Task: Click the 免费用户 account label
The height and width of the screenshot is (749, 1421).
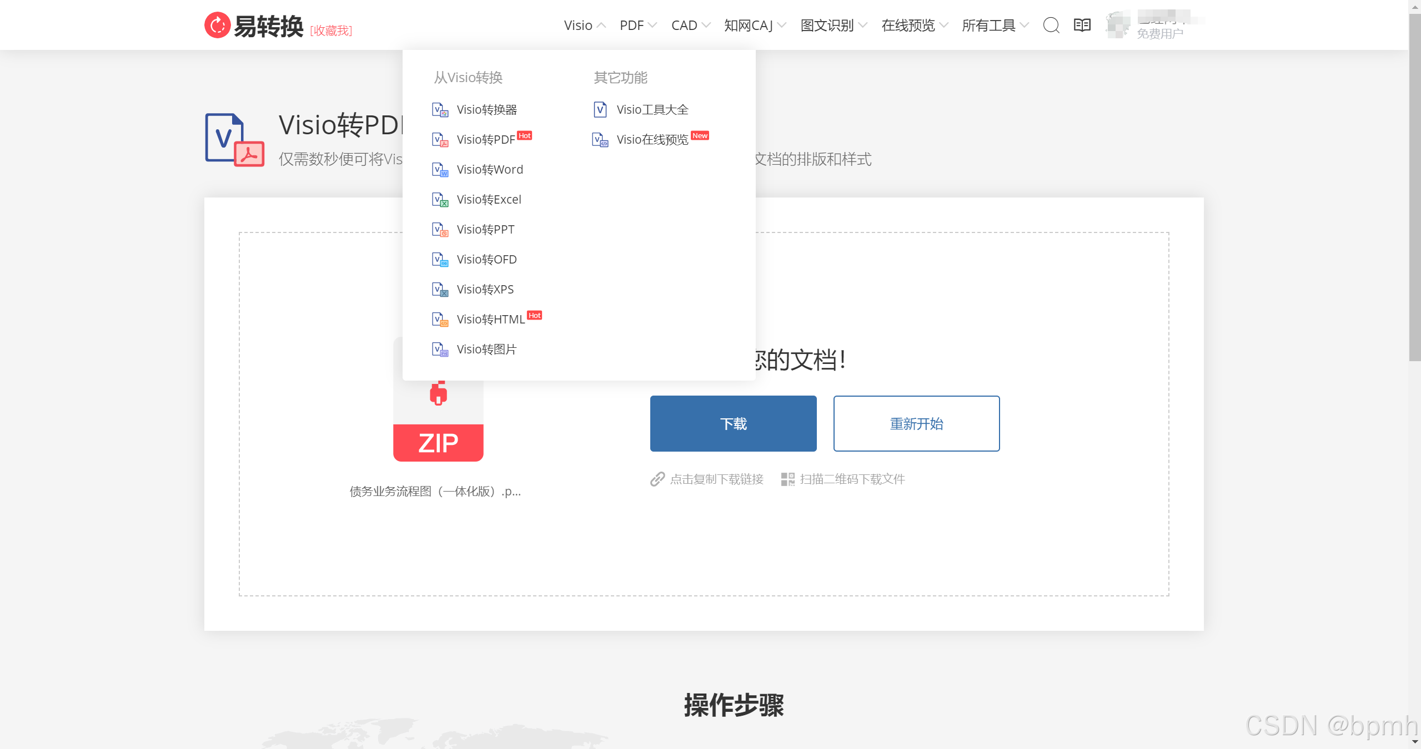Action: [x=1159, y=34]
